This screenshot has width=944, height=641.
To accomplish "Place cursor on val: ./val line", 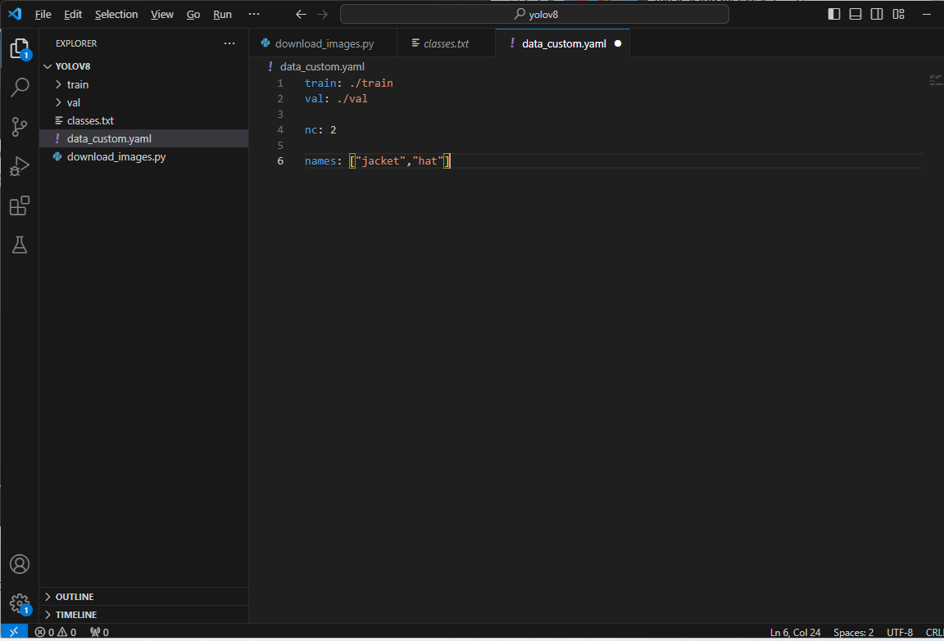I will 336,98.
